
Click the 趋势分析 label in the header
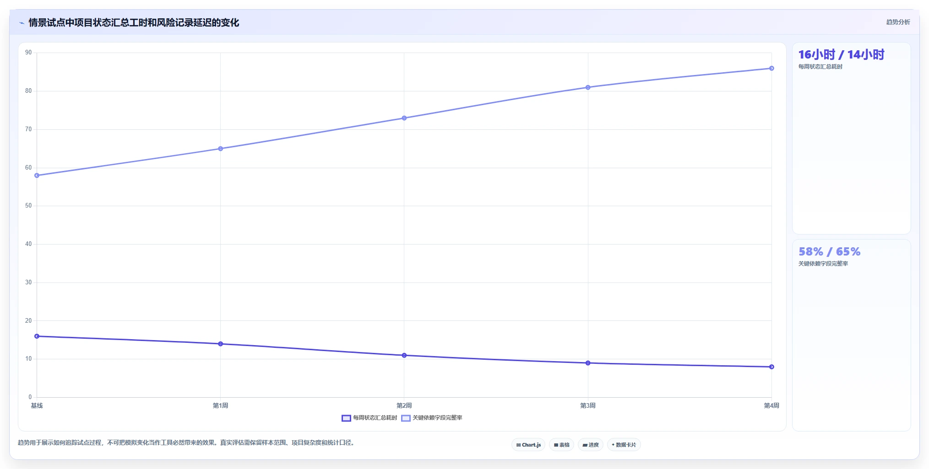tap(898, 22)
